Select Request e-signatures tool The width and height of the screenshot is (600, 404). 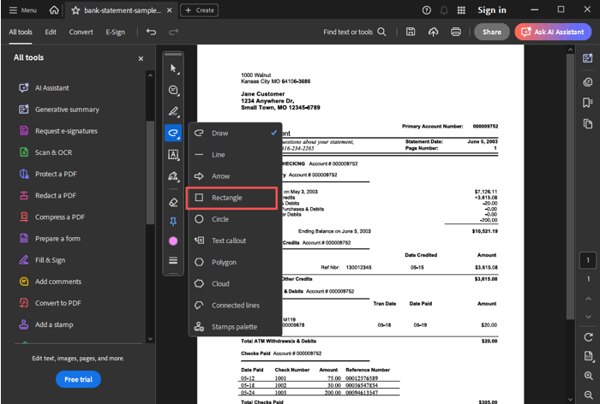point(58,131)
